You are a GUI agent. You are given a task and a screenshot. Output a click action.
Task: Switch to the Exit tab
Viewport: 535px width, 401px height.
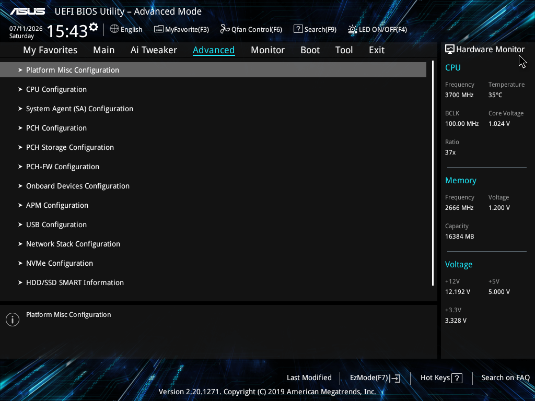(x=377, y=50)
